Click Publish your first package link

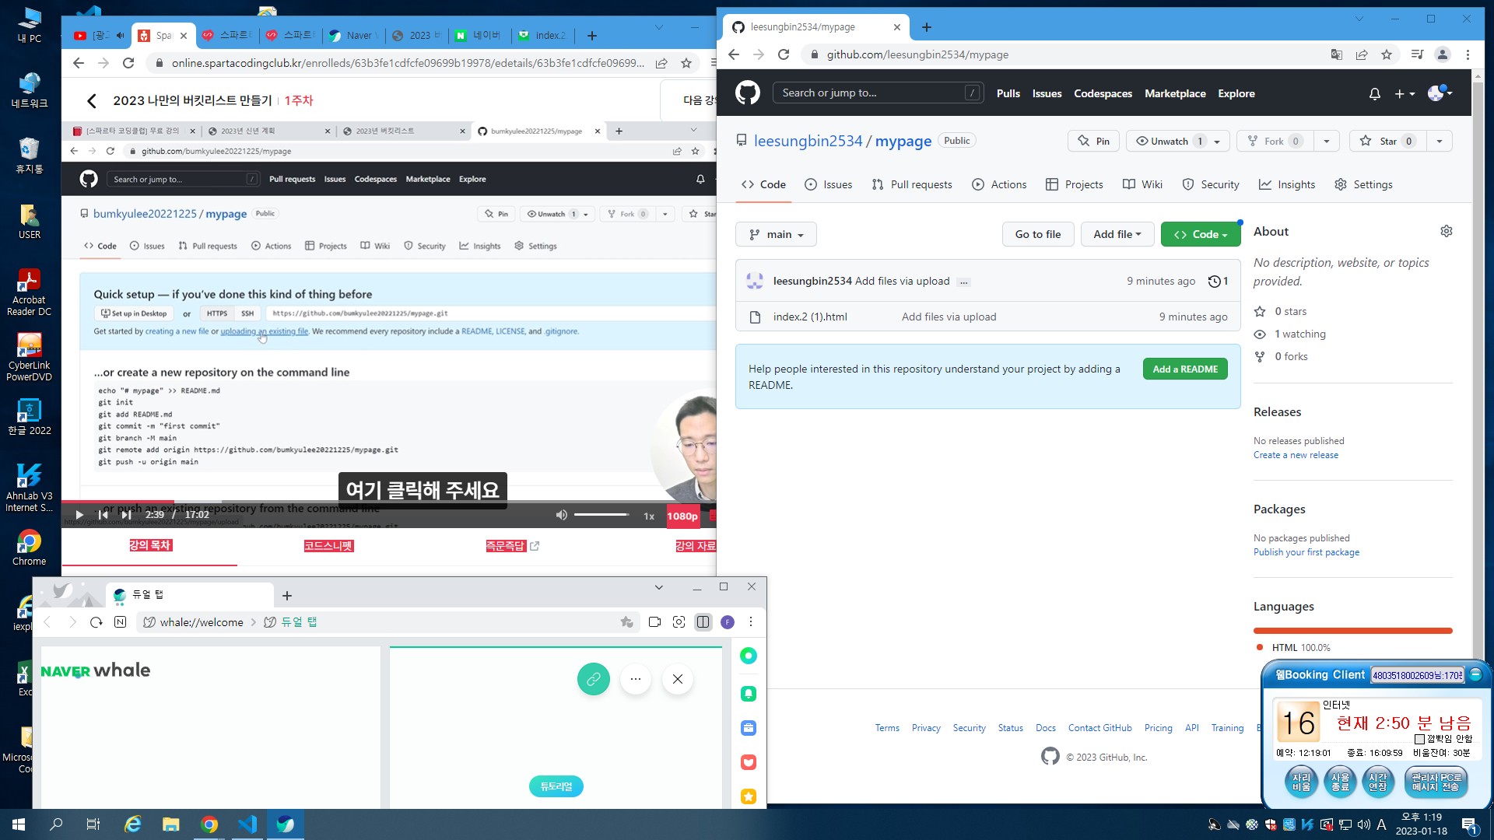pyautogui.click(x=1306, y=552)
